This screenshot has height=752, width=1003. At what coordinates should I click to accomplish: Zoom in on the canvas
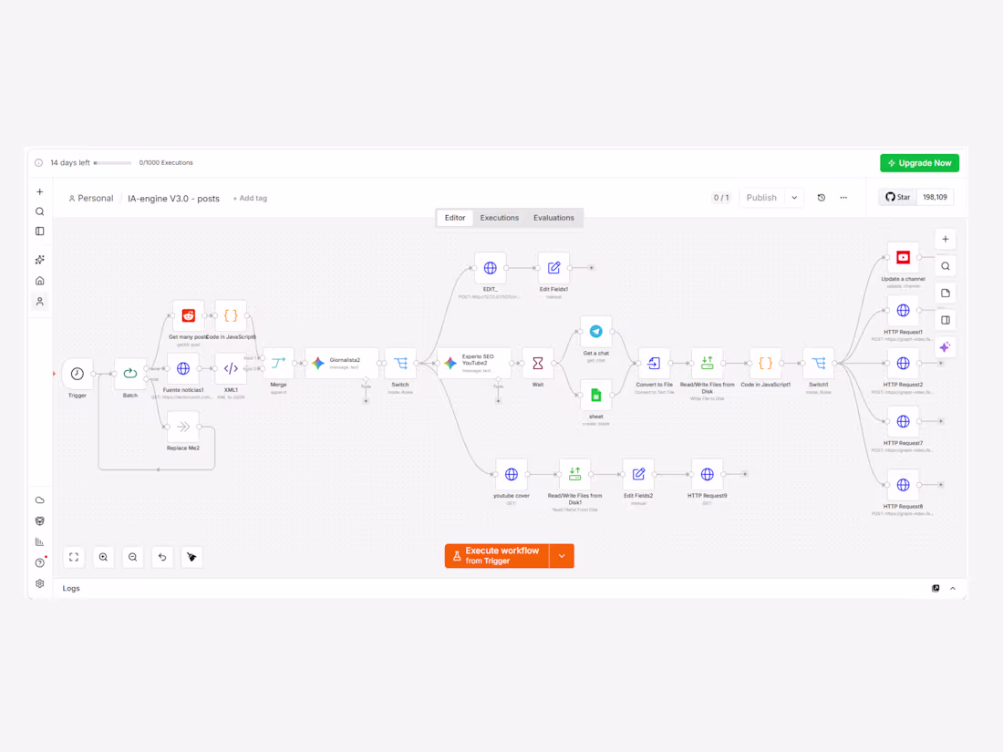pos(103,557)
